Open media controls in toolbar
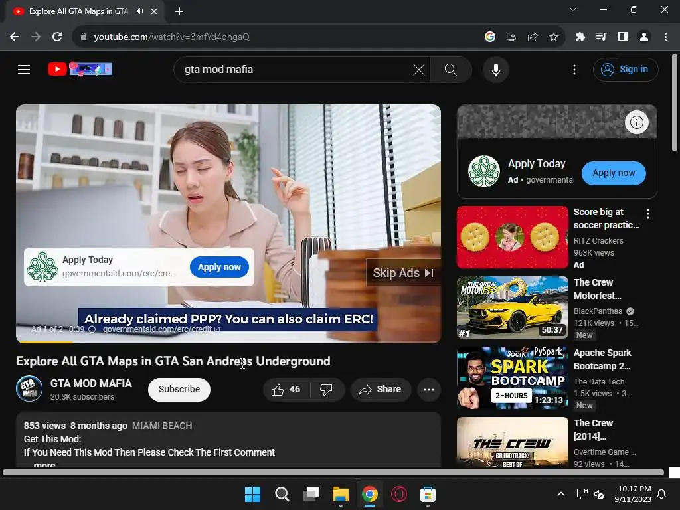 [602, 37]
